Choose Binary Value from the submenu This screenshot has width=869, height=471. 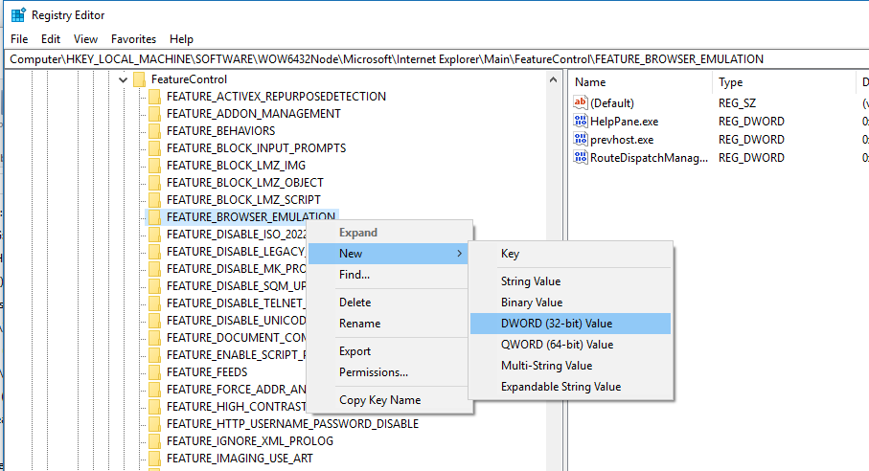tap(570, 303)
